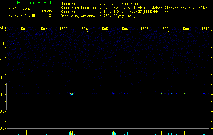Click the observer name Masayuki Kobayashi
The image size is (213, 135).
click(122, 4)
